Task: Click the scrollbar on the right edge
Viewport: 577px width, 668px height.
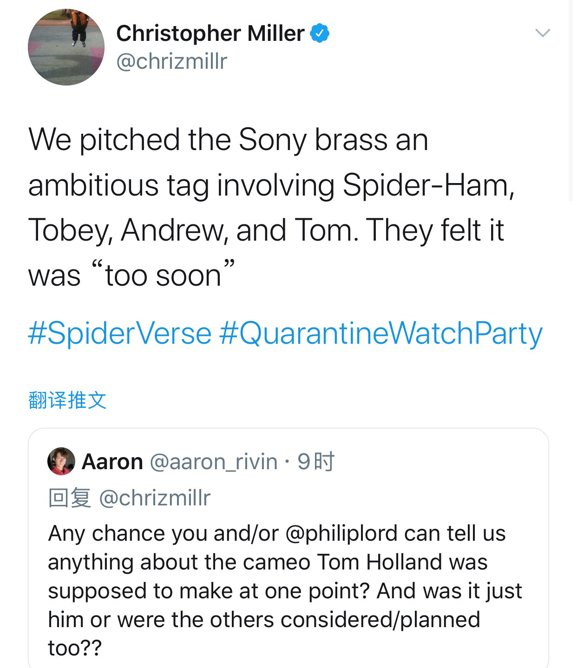Action: (x=571, y=100)
